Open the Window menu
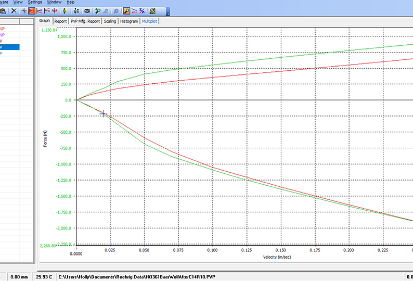This screenshot has width=413, height=281. click(54, 2)
